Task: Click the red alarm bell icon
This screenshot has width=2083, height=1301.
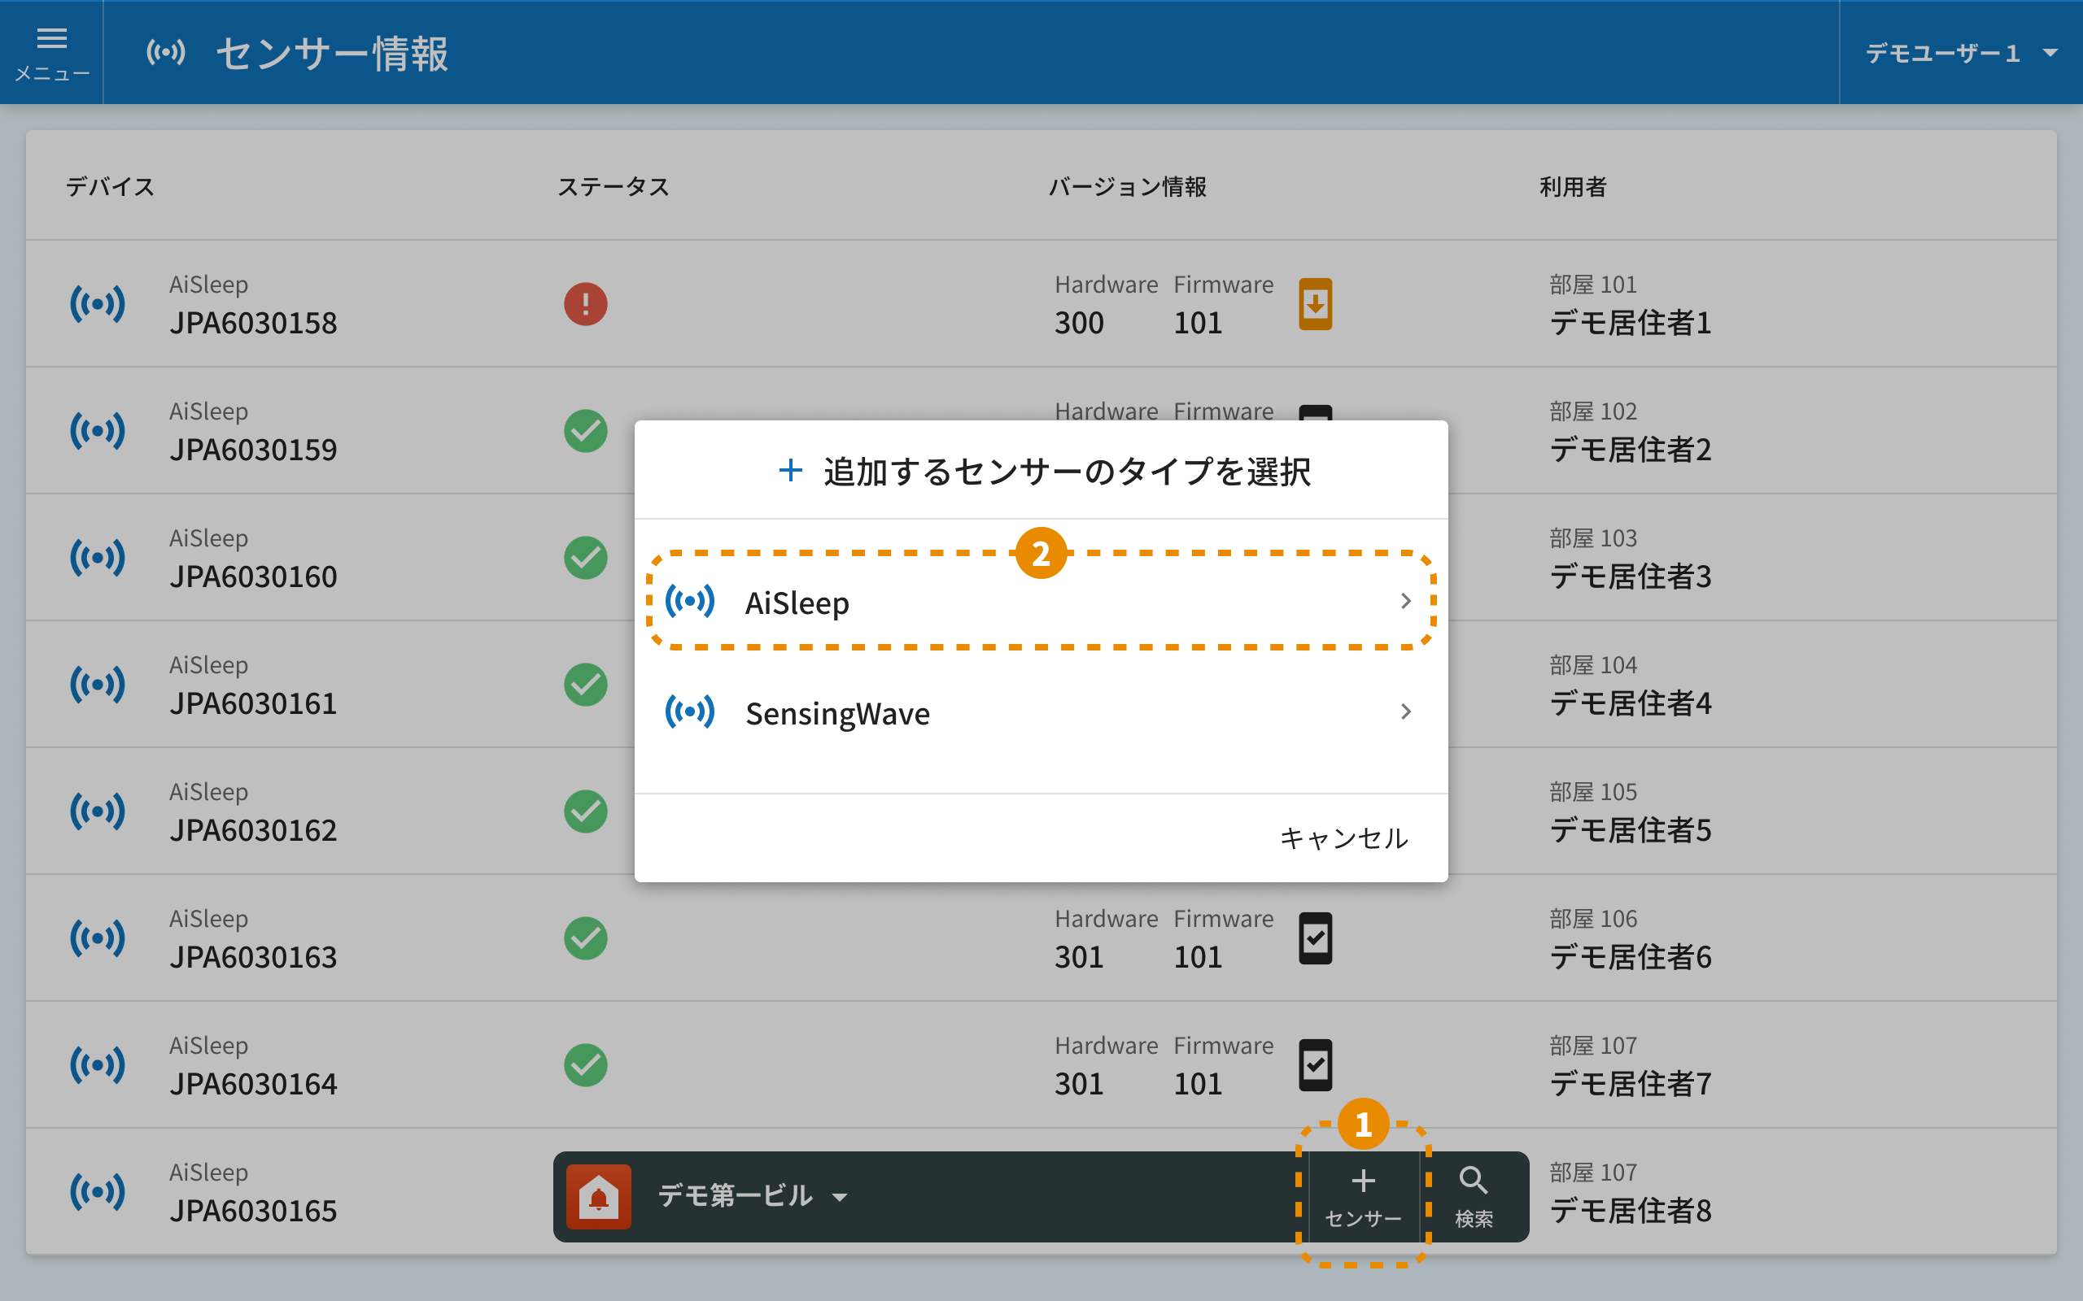Action: click(x=599, y=1196)
